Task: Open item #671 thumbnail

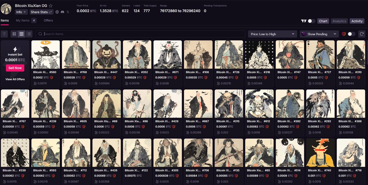Action: pyautogui.click(x=168, y=54)
